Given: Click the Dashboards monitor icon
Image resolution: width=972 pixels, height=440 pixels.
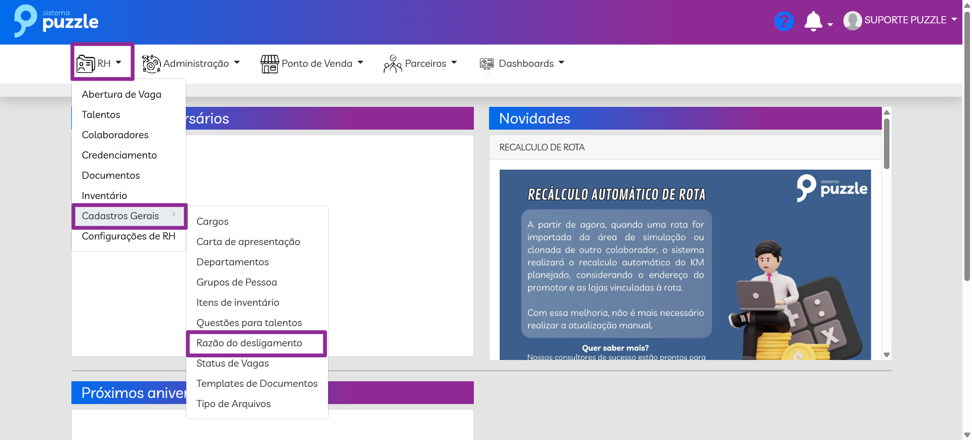Looking at the screenshot, I should coord(487,64).
